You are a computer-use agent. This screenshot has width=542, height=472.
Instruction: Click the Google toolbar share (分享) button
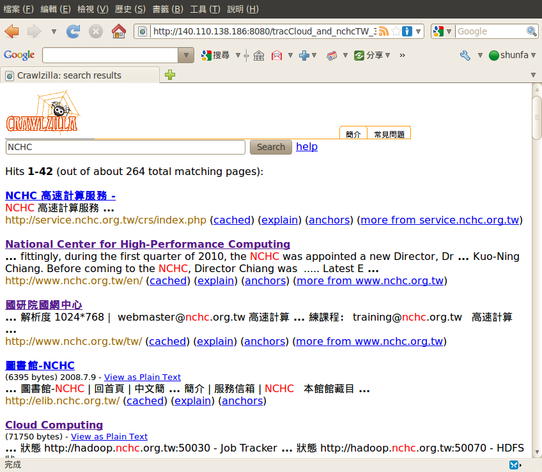click(x=369, y=56)
